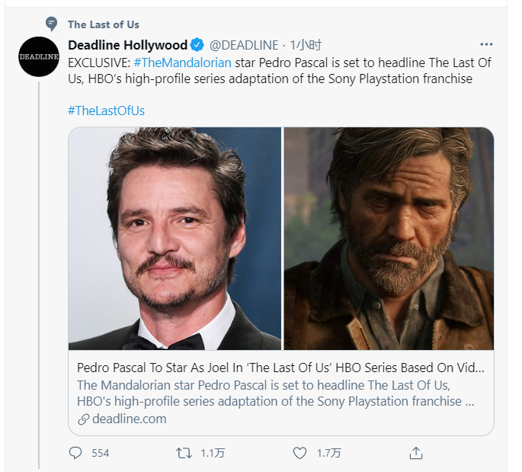522x472 pixels.
Task: Open the Deadline Hollywood display name
Action: (x=127, y=45)
